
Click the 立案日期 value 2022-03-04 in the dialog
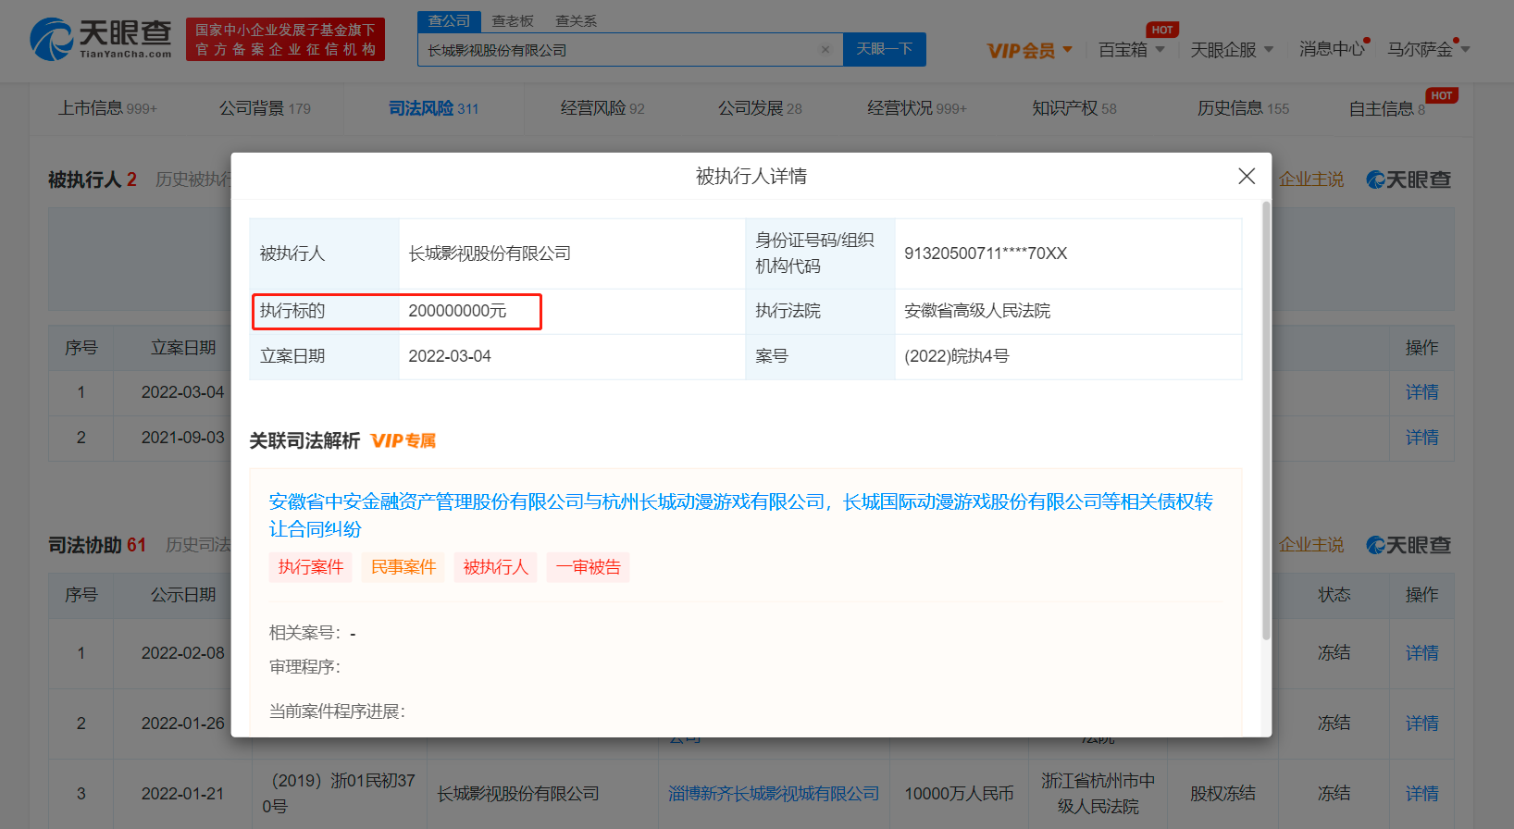tap(450, 356)
